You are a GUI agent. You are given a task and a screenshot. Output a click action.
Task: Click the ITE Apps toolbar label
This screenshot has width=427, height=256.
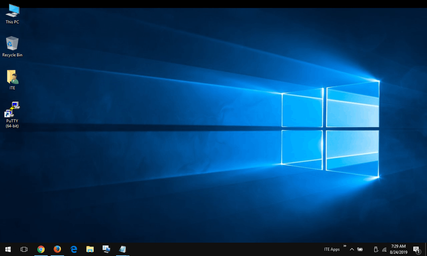pyautogui.click(x=332, y=249)
